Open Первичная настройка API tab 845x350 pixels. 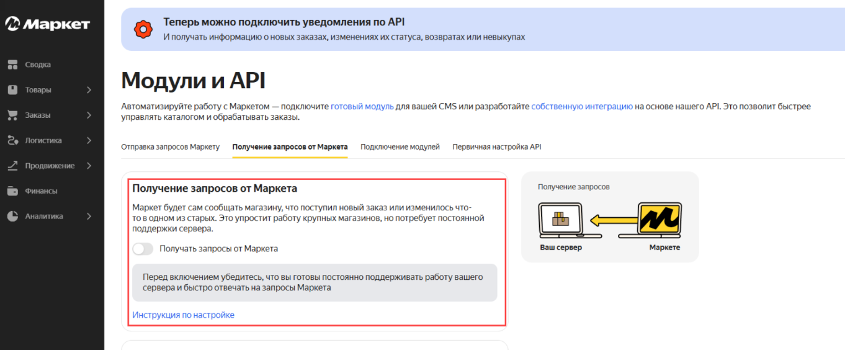(497, 147)
